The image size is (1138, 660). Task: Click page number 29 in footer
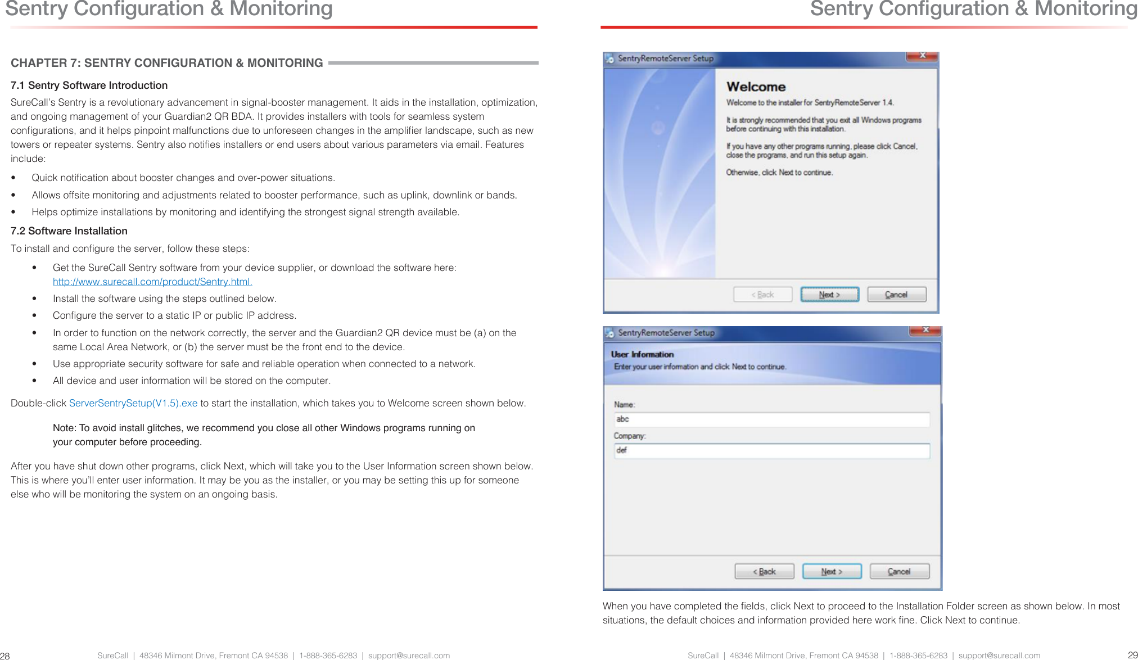1132,655
